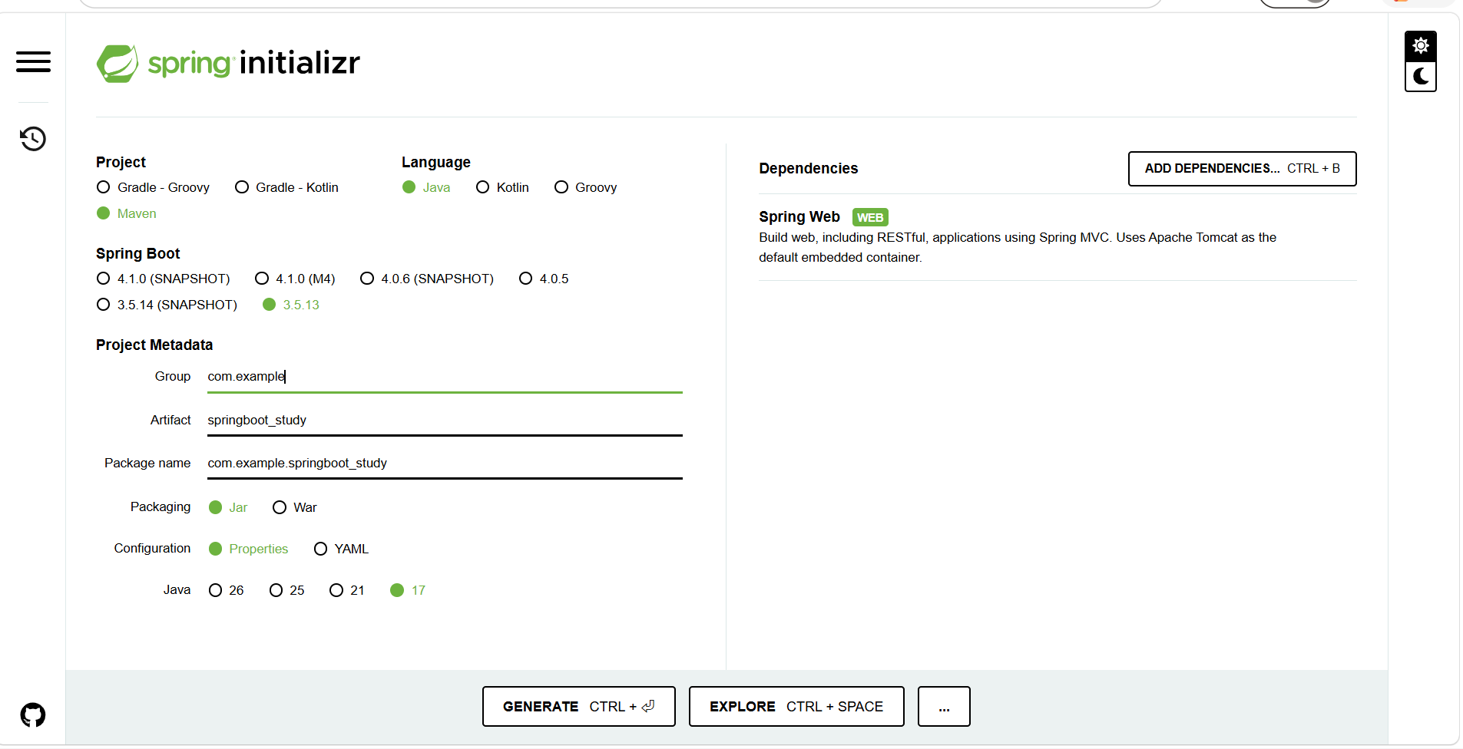Click the Dependencies heading
The width and height of the screenshot is (1463, 749).
(x=809, y=168)
